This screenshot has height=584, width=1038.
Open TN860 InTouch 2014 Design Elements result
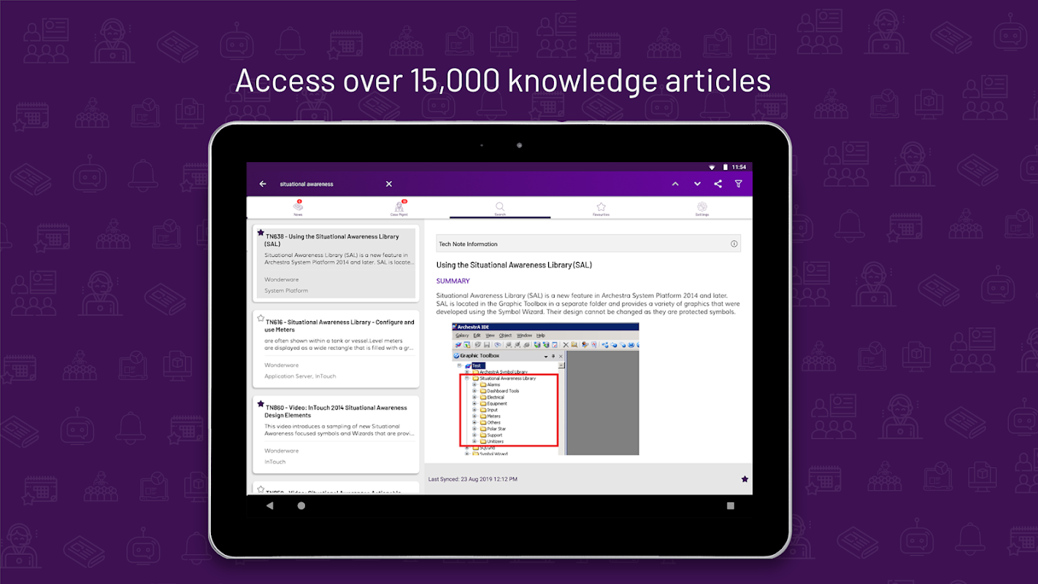(336, 434)
